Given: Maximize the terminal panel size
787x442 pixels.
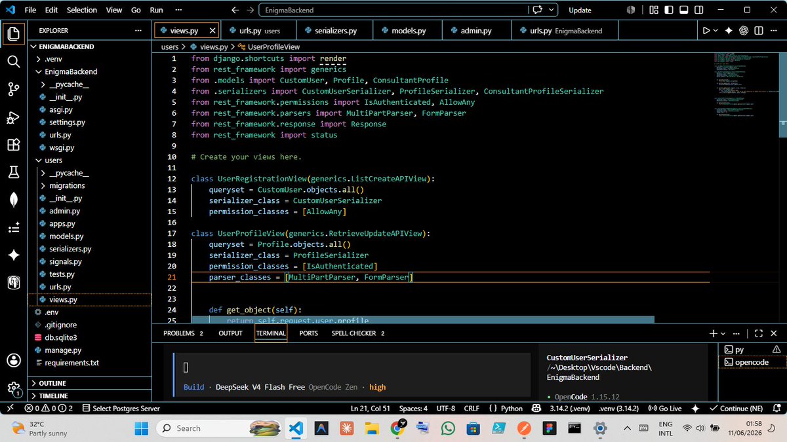Looking at the screenshot, I should pyautogui.click(x=759, y=333).
